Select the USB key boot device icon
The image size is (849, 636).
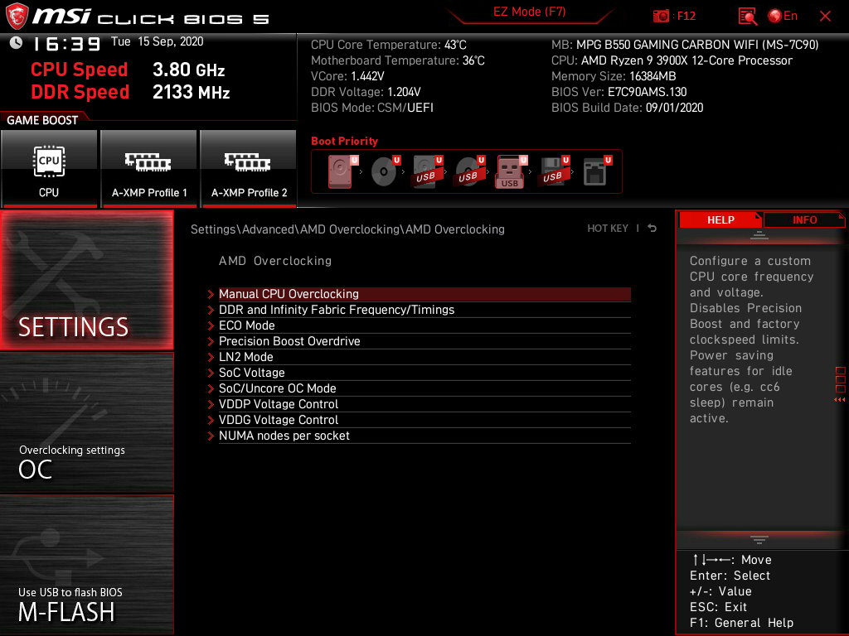[x=510, y=171]
